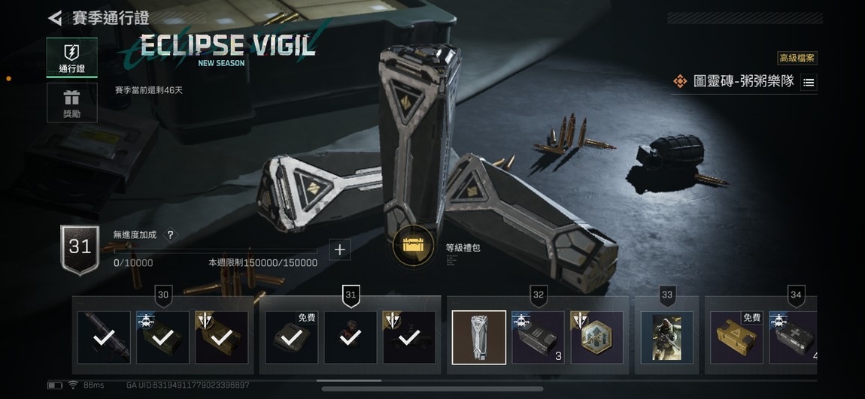
Task: Click the 高級檔案 label
Action: tap(798, 58)
